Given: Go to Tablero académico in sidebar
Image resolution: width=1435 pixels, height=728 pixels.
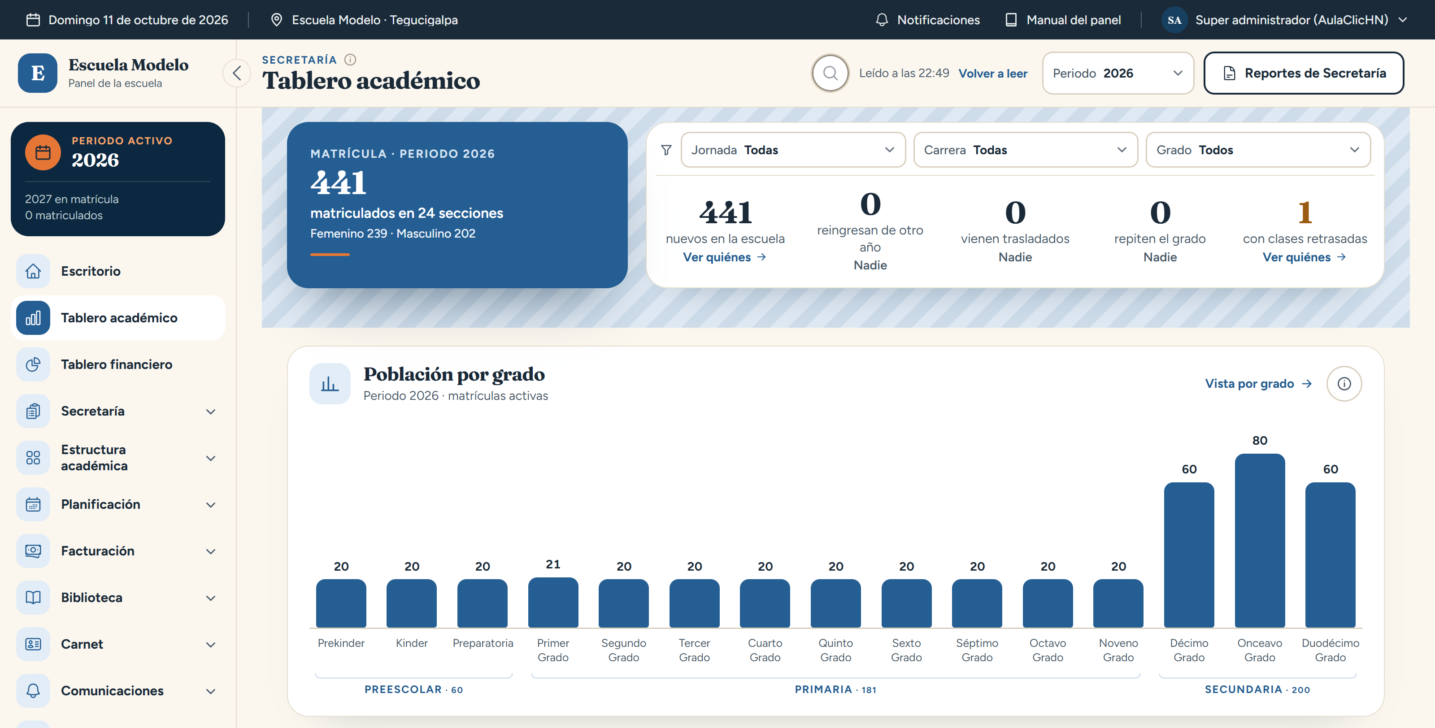Looking at the screenshot, I should pos(117,317).
